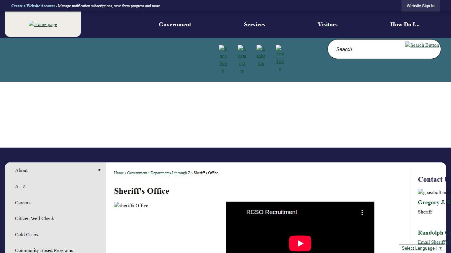Follow the Create a Website Account link
Screen dimensions: 451x253
tap(33, 6)
